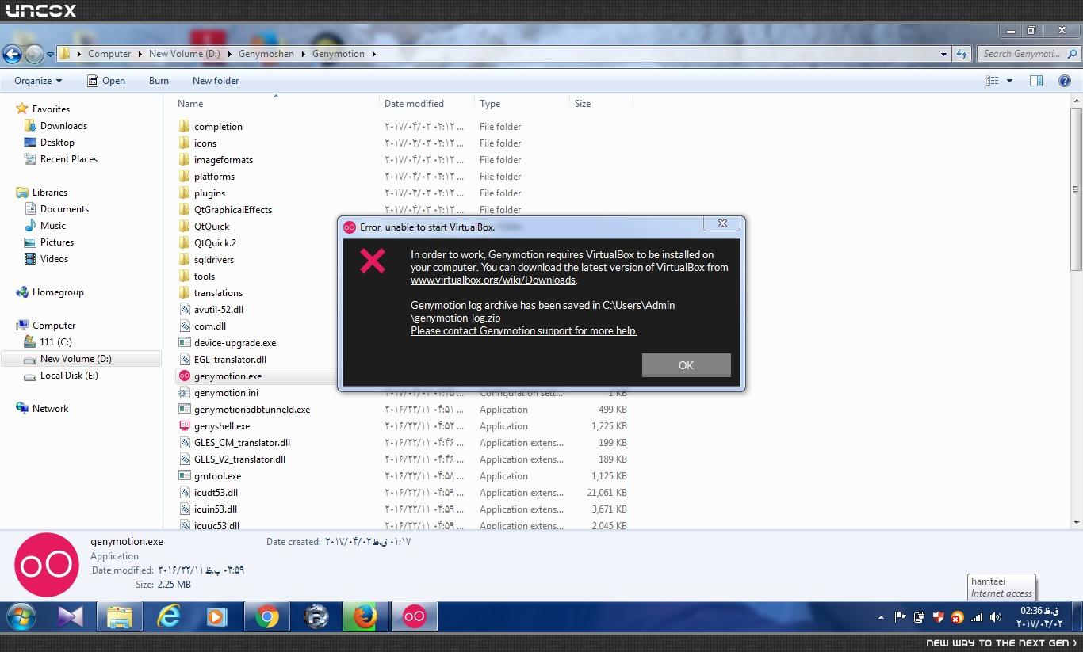This screenshot has width=1083, height=652.
Task: Select the genyshell.exe file icon
Action: pyautogui.click(x=184, y=426)
